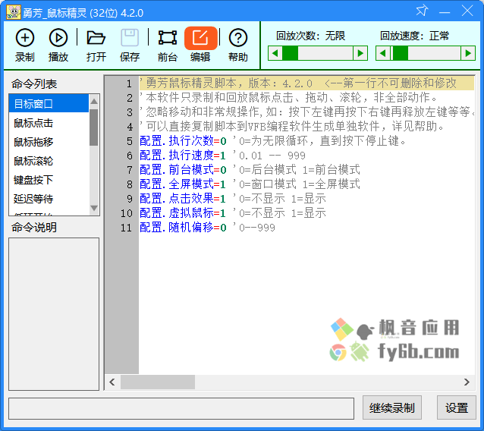Click line 9 配置.点击效果=1
The image size is (484, 431).
point(183,199)
